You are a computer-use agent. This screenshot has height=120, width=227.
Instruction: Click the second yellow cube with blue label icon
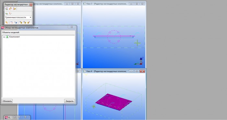pos(25,22)
